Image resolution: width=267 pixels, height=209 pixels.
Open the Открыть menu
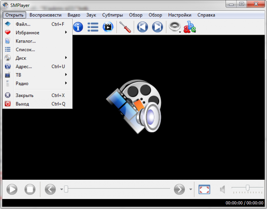15,15
